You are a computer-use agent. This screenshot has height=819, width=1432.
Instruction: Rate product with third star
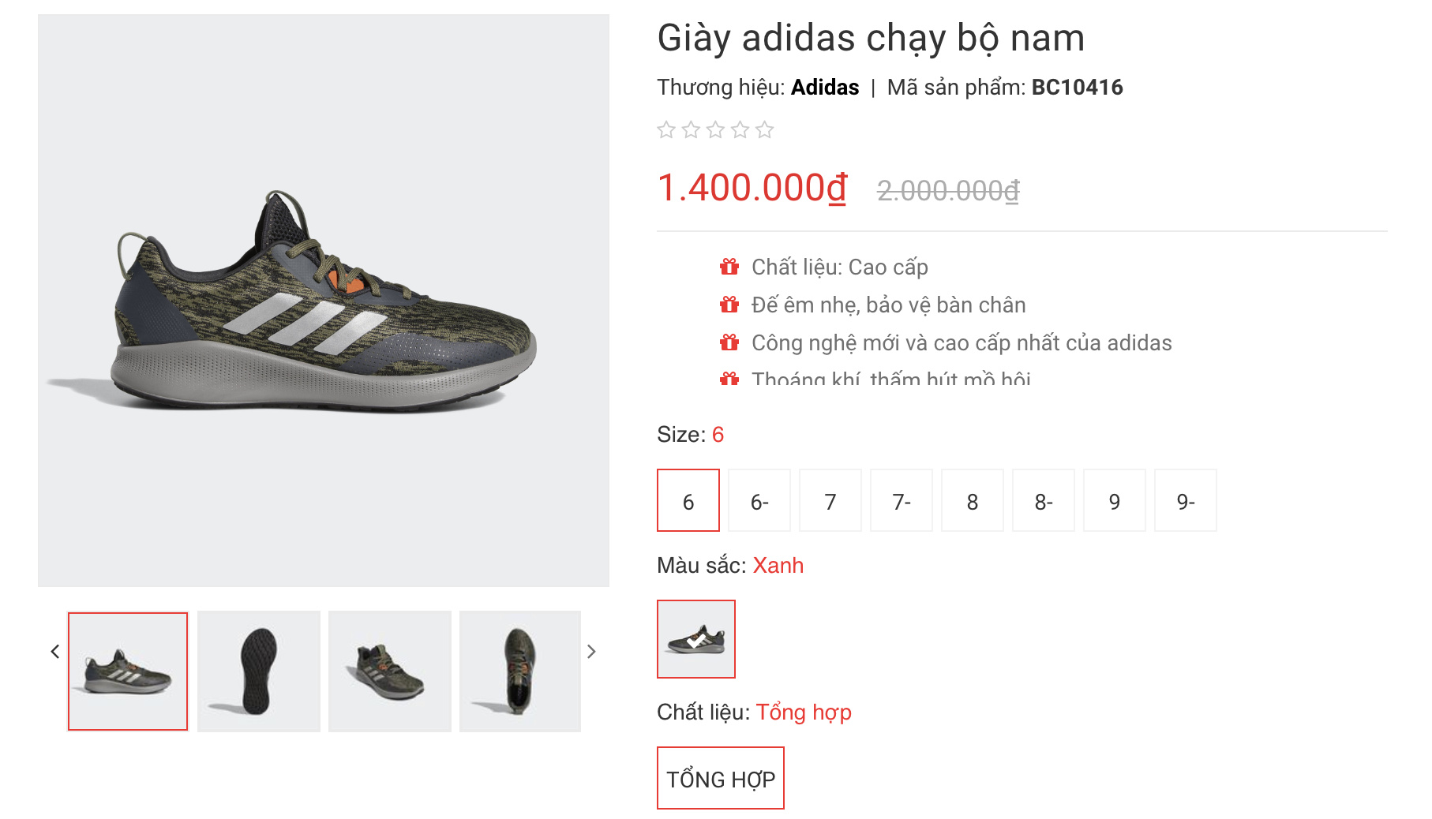715,130
